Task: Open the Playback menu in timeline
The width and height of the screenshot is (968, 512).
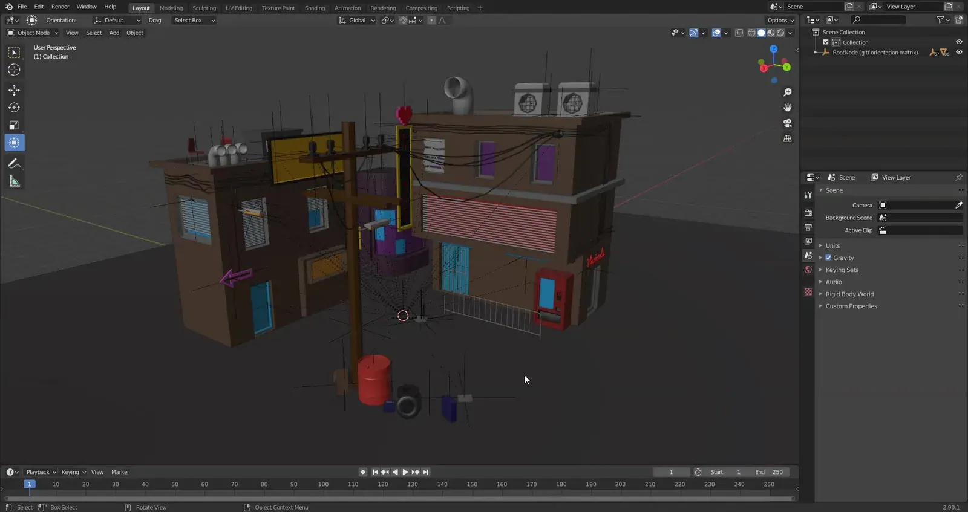Action: pos(41,472)
